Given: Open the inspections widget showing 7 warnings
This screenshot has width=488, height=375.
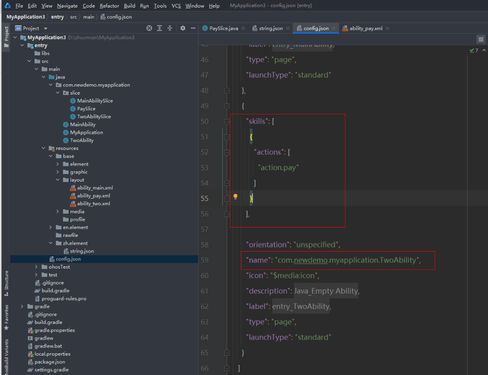Looking at the screenshot, I should [x=474, y=50].
